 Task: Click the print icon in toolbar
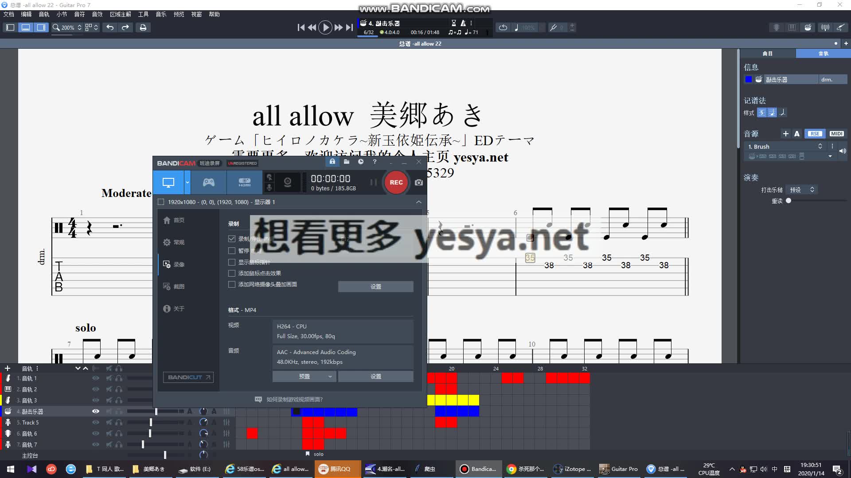click(143, 27)
